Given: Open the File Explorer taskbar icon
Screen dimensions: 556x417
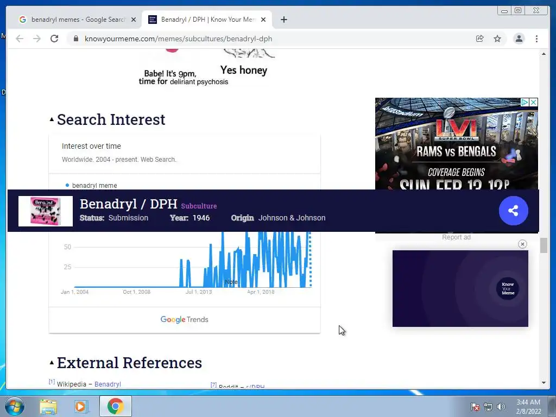Looking at the screenshot, I should click(x=48, y=407).
